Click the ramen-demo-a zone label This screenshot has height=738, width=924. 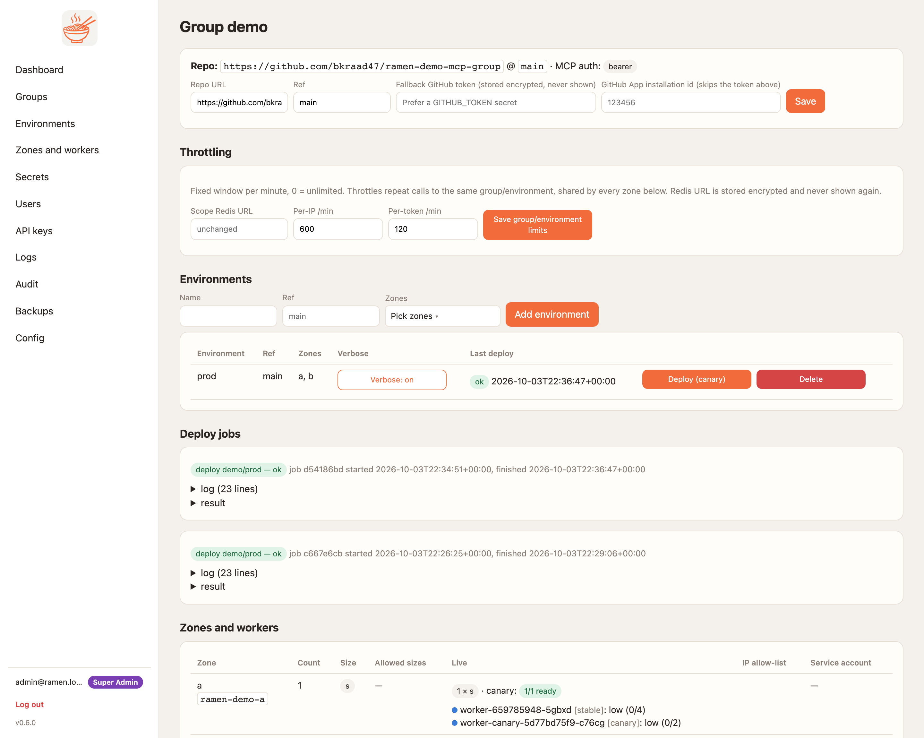232,699
